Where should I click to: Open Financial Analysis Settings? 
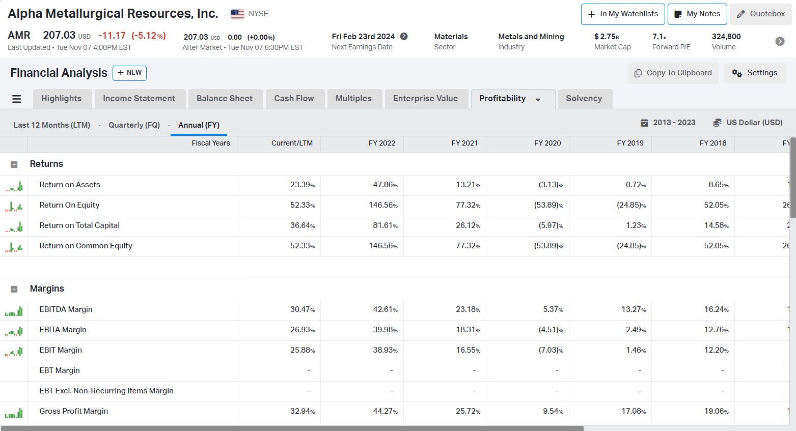coord(755,73)
